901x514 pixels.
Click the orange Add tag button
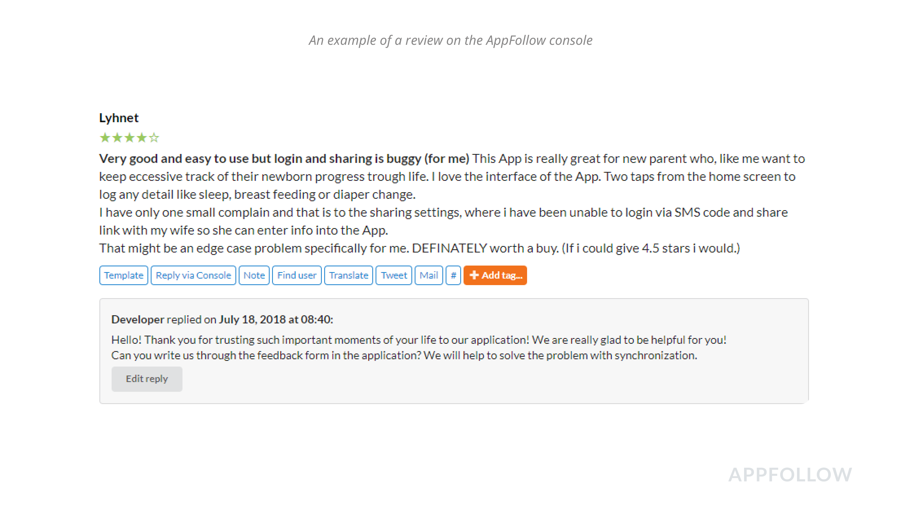coord(495,275)
